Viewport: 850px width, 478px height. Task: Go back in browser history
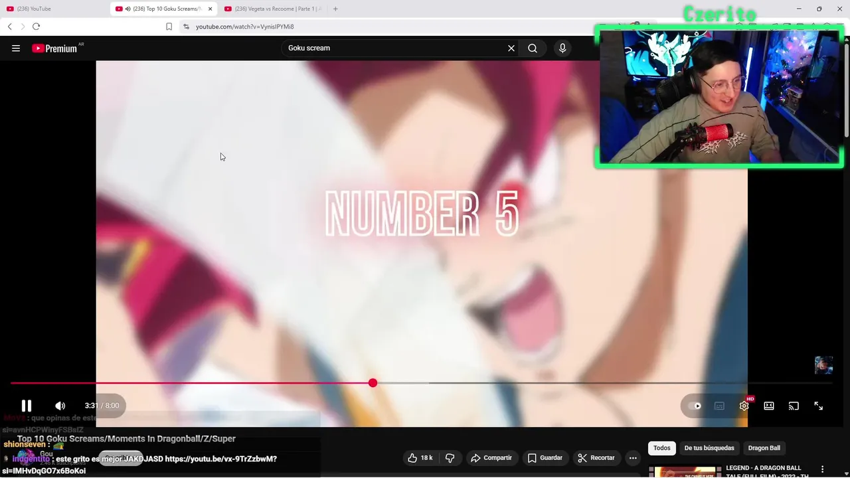pos(9,27)
